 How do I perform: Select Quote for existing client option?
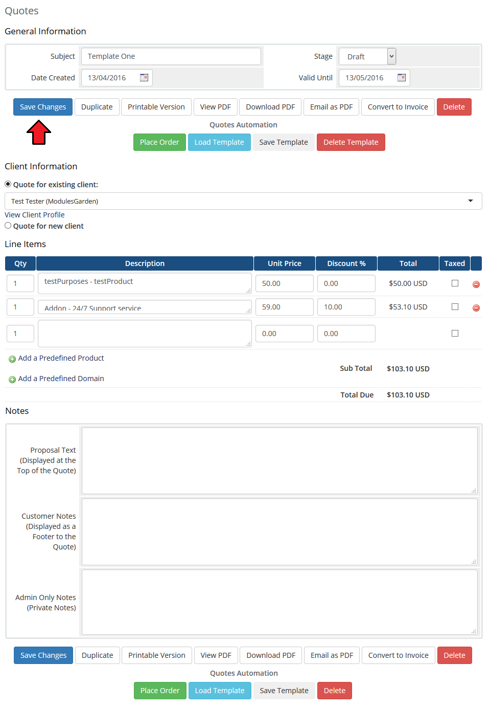[8, 184]
